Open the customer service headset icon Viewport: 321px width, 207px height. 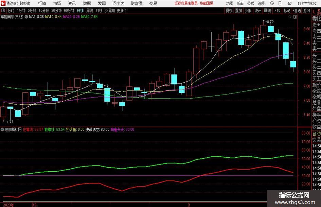tap(272, 3)
